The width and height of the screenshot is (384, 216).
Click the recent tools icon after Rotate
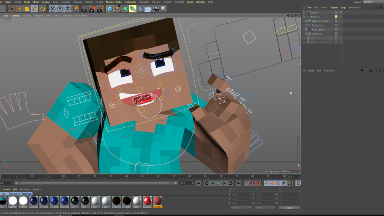tap(43, 9)
